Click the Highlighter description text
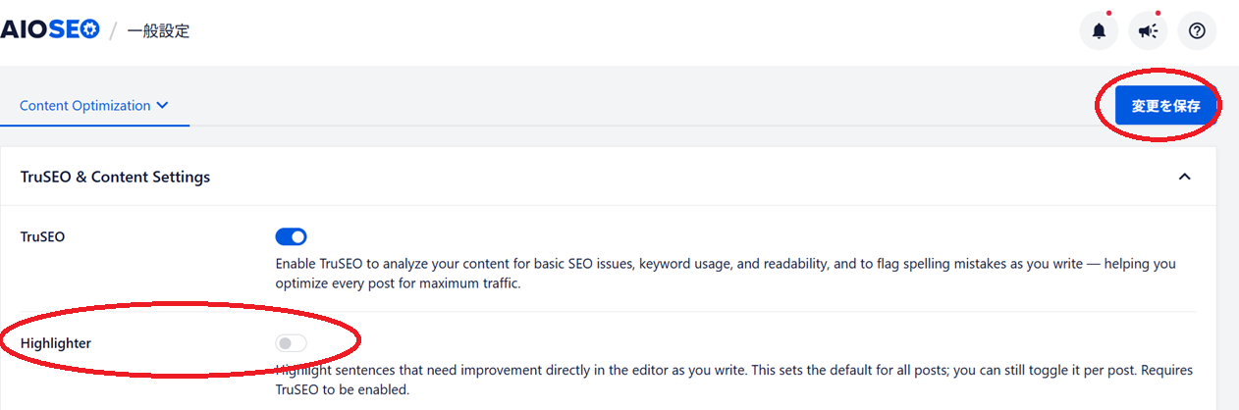The image size is (1239, 410). coord(733,381)
